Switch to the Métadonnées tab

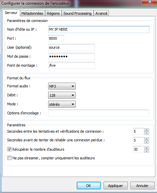32,13
